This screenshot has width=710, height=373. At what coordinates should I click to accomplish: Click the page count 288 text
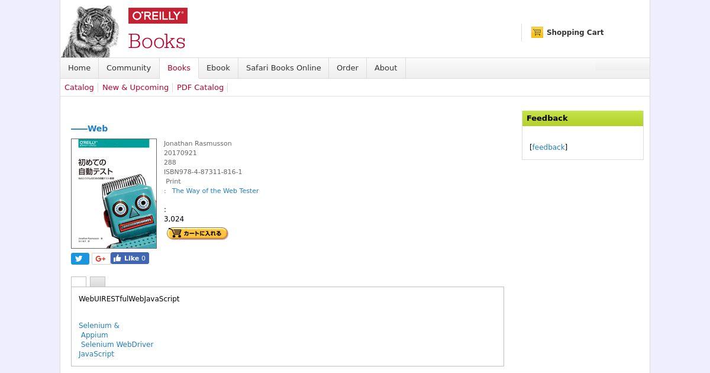(x=170, y=162)
